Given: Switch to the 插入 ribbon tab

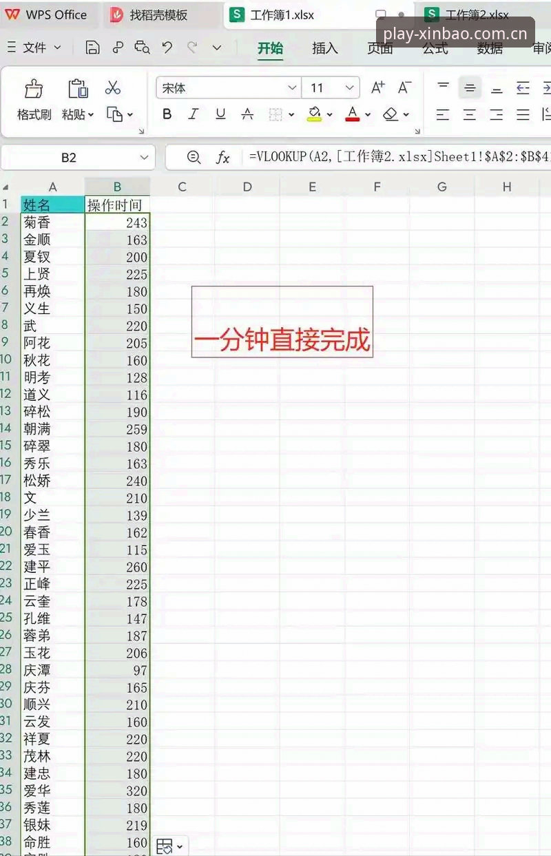Looking at the screenshot, I should [325, 48].
